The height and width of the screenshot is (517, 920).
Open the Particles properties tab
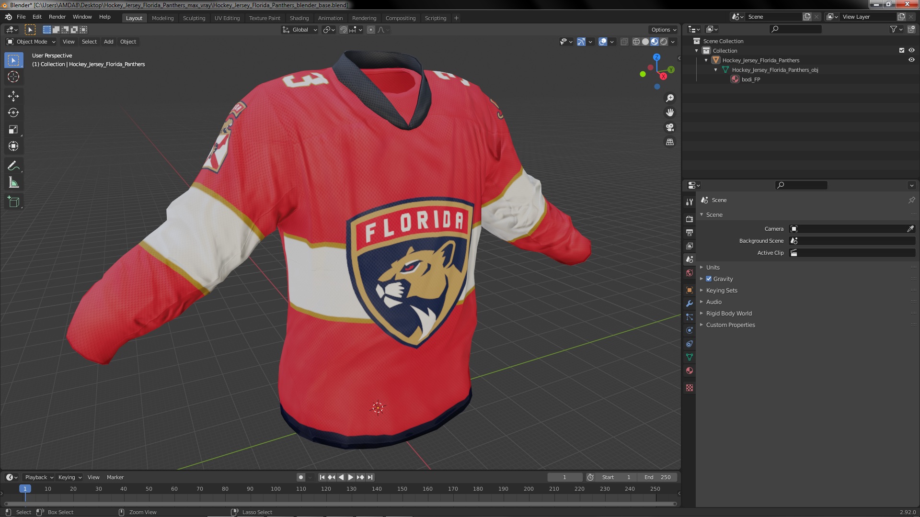(x=690, y=317)
